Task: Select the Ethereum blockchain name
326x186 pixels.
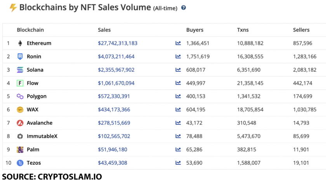Action: (39, 43)
